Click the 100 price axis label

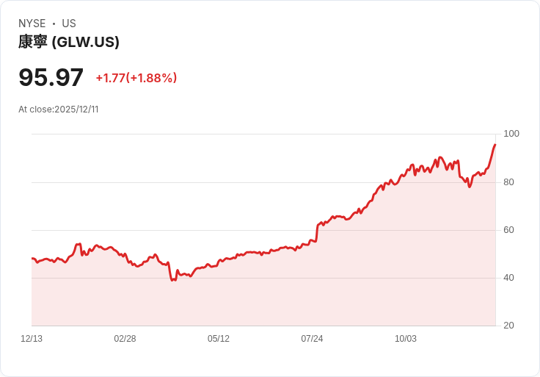point(511,134)
